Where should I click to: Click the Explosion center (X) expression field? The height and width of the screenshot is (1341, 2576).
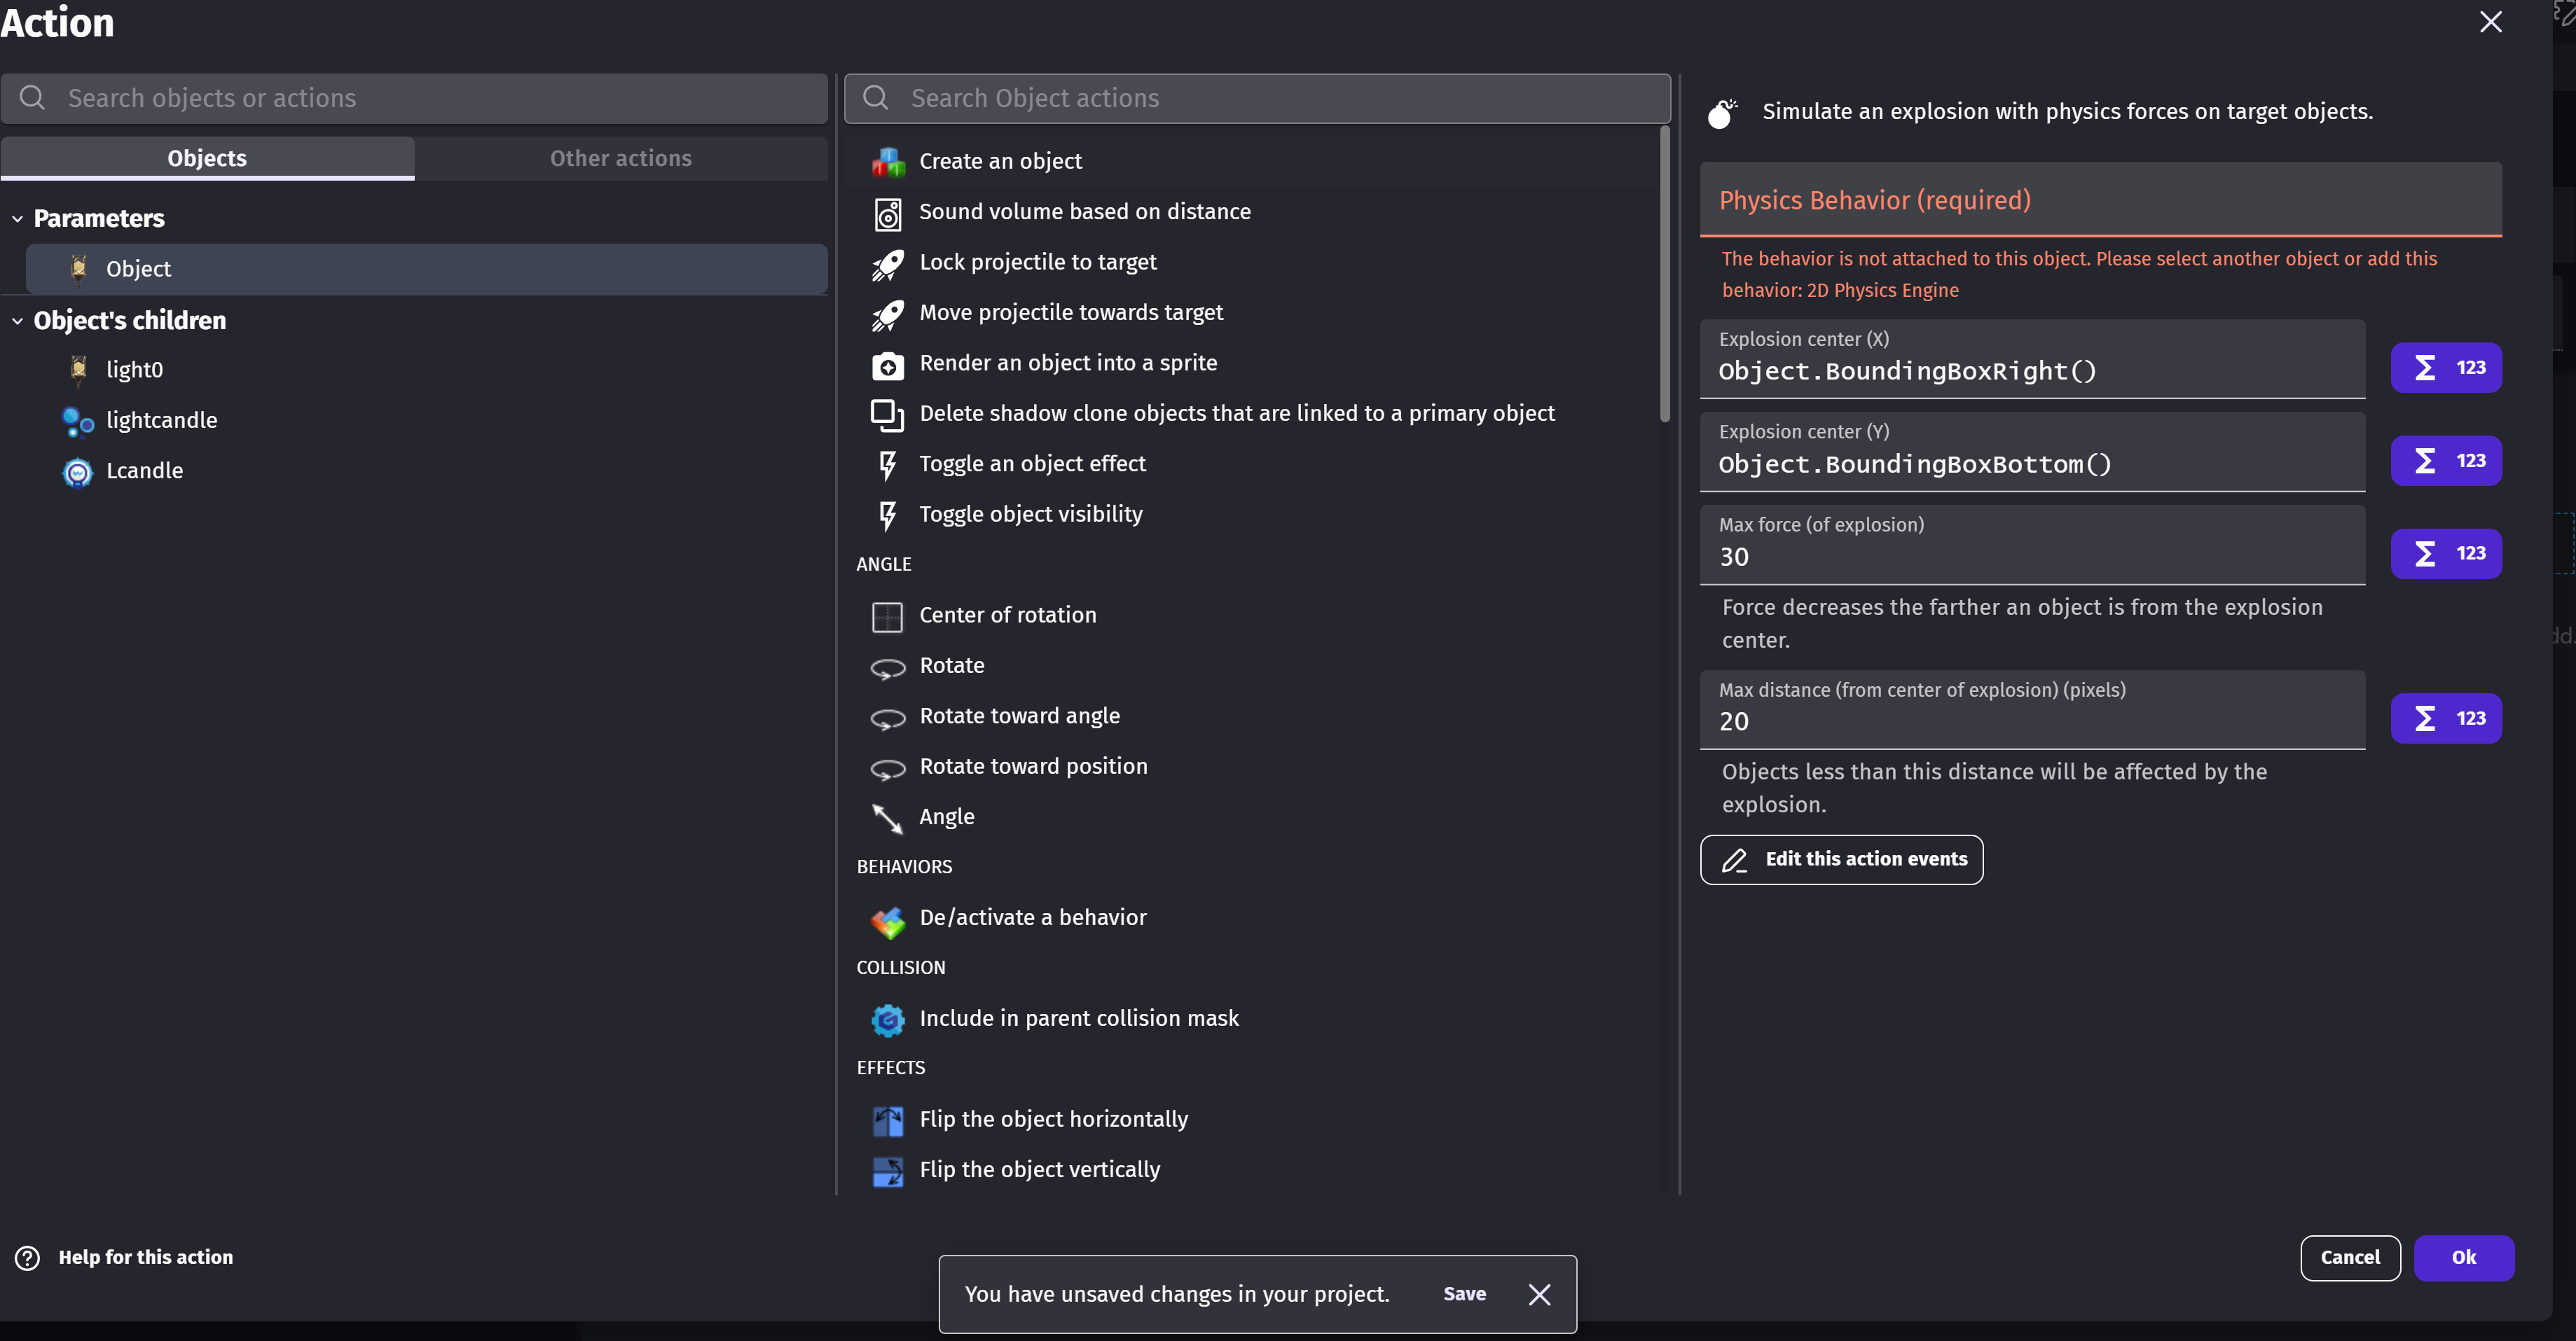point(2032,359)
